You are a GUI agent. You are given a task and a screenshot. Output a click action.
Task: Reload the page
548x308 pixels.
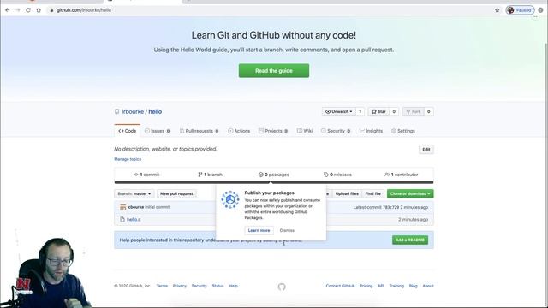28,10
